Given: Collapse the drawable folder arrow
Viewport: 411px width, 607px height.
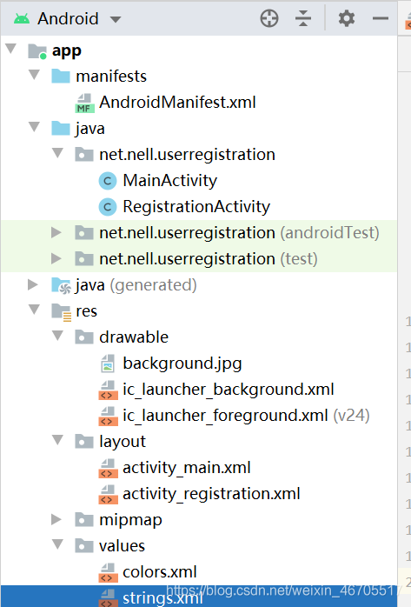Looking at the screenshot, I should coord(58,336).
